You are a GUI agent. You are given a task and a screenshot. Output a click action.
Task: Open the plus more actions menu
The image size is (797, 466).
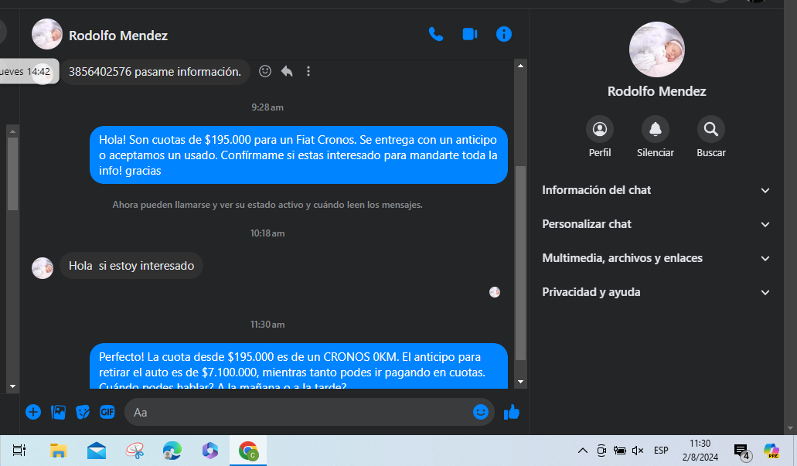coord(33,412)
